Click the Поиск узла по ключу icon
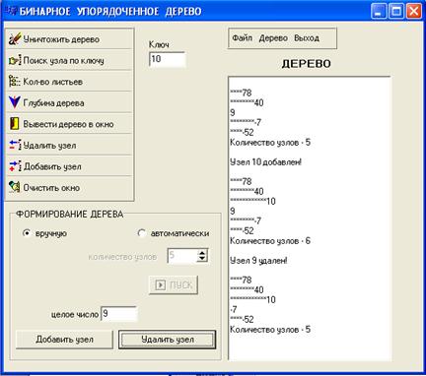The image size is (426, 376). coord(15,60)
